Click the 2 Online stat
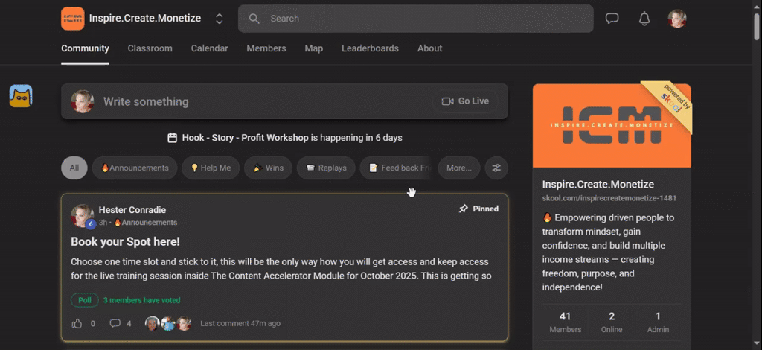762x350 pixels. [612, 322]
